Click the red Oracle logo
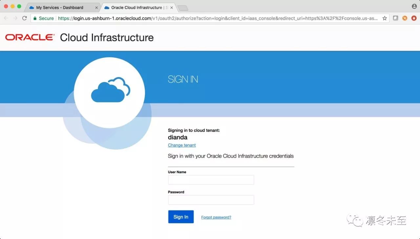Viewport: 420px width, 239px height. click(30, 37)
